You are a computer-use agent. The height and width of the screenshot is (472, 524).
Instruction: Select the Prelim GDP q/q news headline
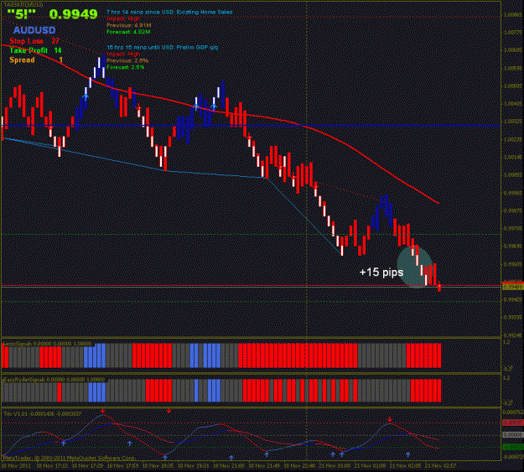(x=163, y=48)
